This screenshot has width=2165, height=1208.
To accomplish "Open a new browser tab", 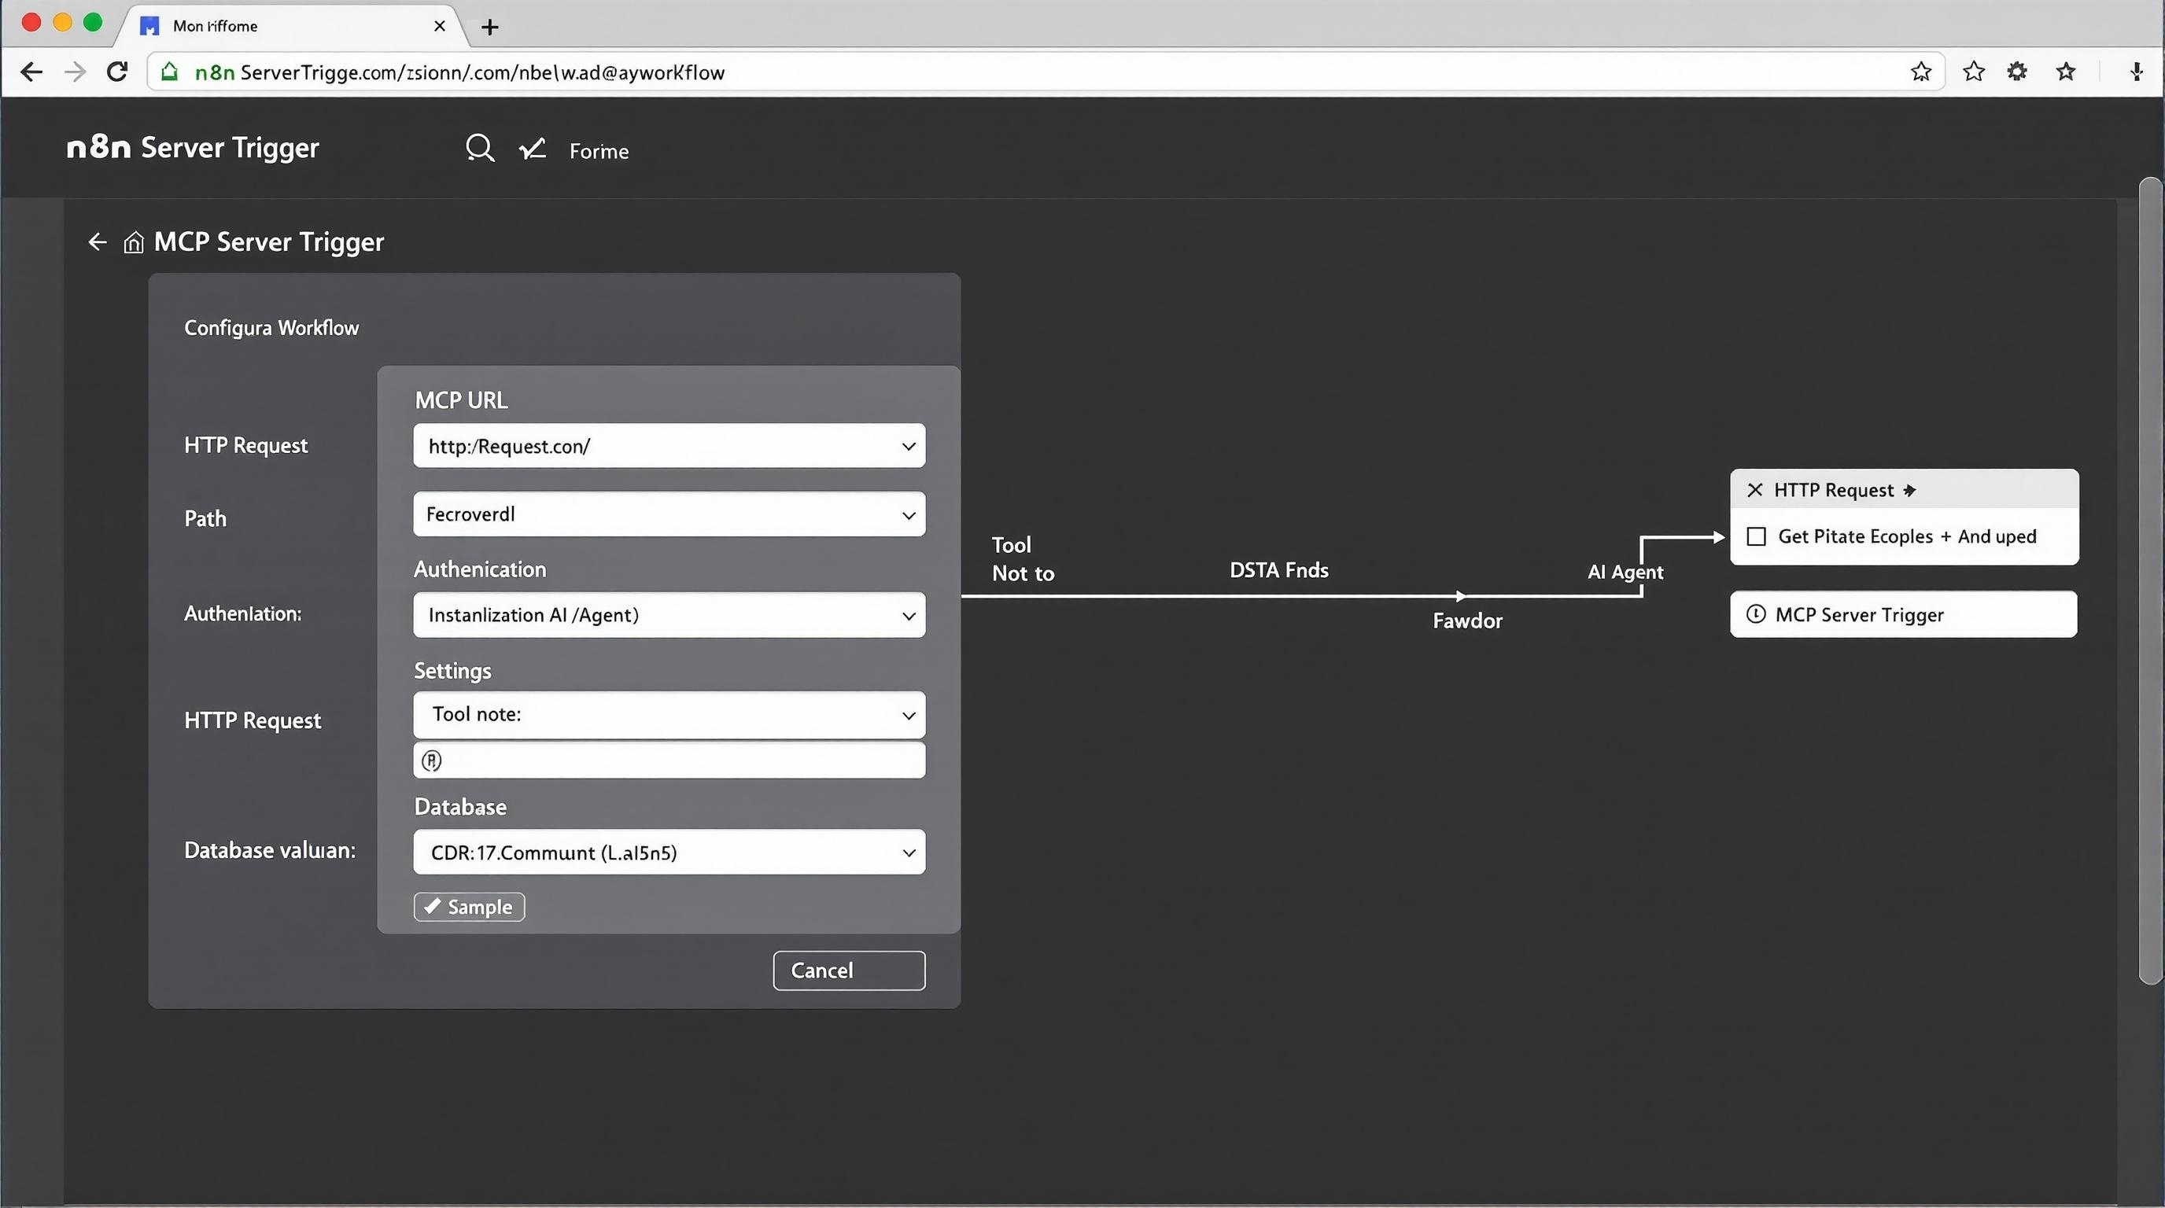I will [490, 28].
